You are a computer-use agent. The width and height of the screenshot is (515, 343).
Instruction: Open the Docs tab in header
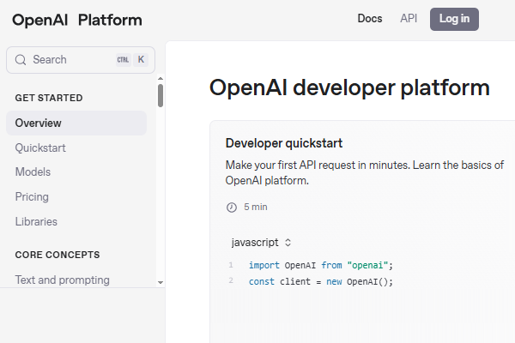tap(370, 19)
